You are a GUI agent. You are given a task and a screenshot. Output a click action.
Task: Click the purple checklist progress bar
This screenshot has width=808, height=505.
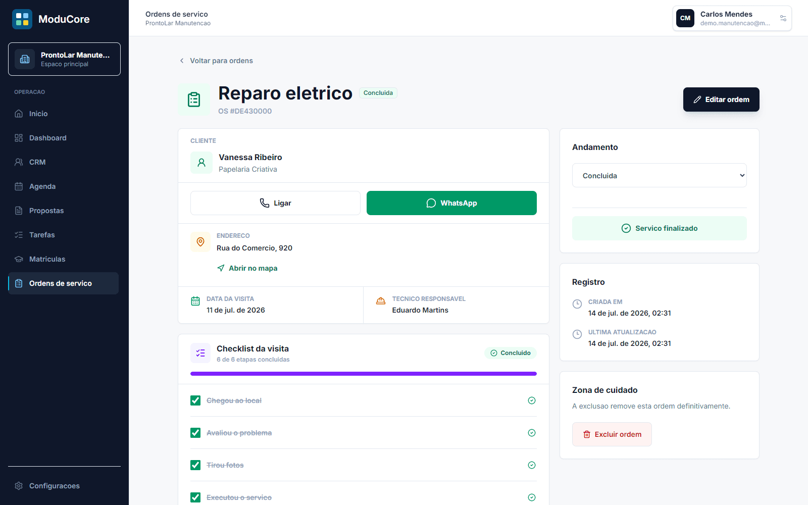(364, 374)
